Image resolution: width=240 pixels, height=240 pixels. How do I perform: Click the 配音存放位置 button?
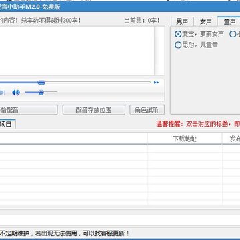click(x=94, y=110)
